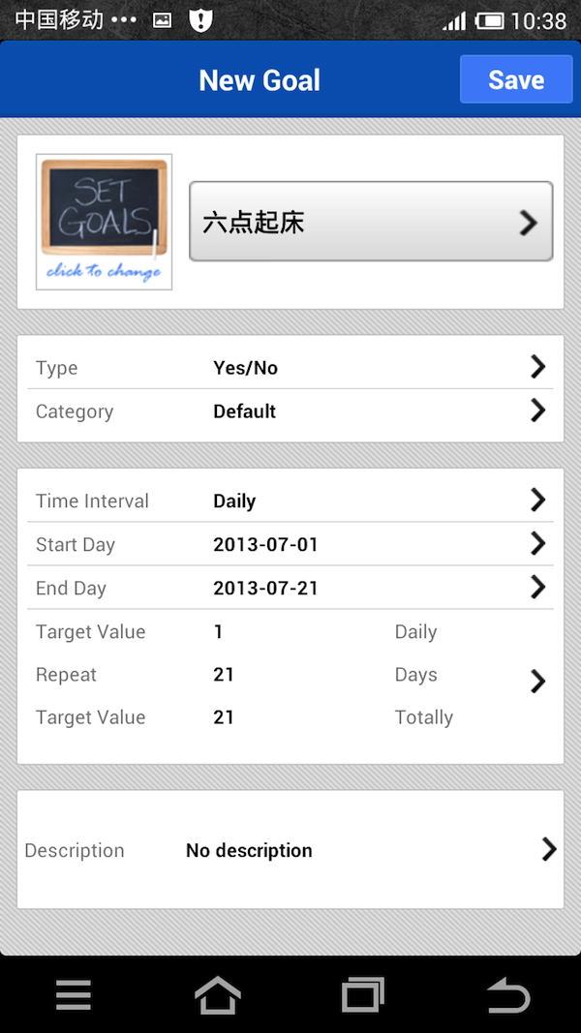The height and width of the screenshot is (1033, 581).
Task: Expand the Category row chevron
Action: coord(537,410)
